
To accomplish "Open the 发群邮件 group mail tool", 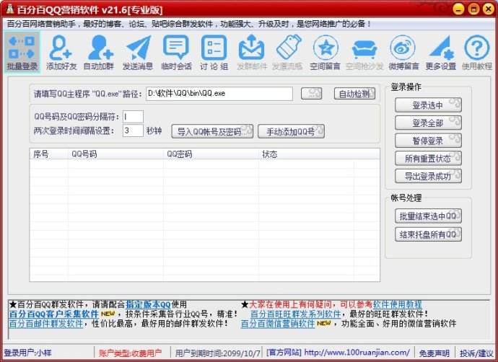I will point(252,53).
